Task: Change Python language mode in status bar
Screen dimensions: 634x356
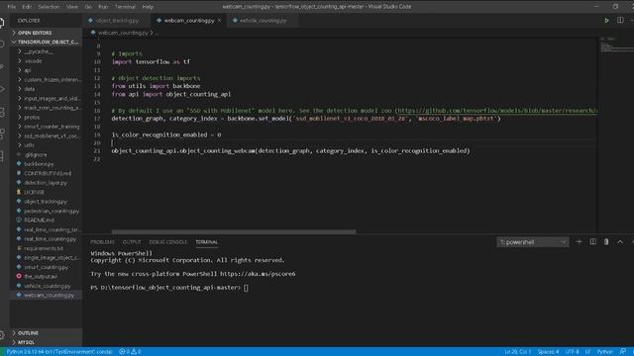Action: (x=605, y=352)
